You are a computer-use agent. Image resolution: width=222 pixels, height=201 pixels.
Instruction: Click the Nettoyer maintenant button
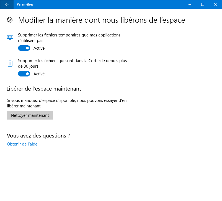pos(30,115)
